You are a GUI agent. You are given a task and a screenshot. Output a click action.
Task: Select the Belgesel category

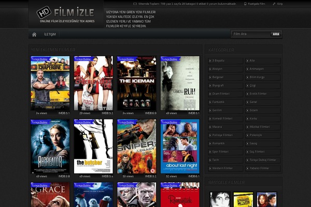click(225, 77)
